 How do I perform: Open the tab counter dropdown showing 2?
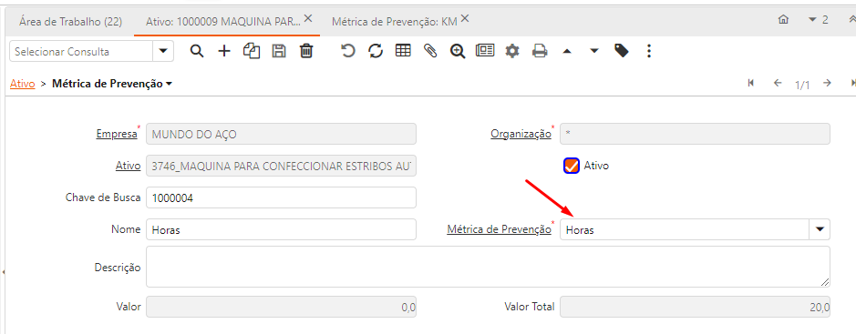(818, 20)
